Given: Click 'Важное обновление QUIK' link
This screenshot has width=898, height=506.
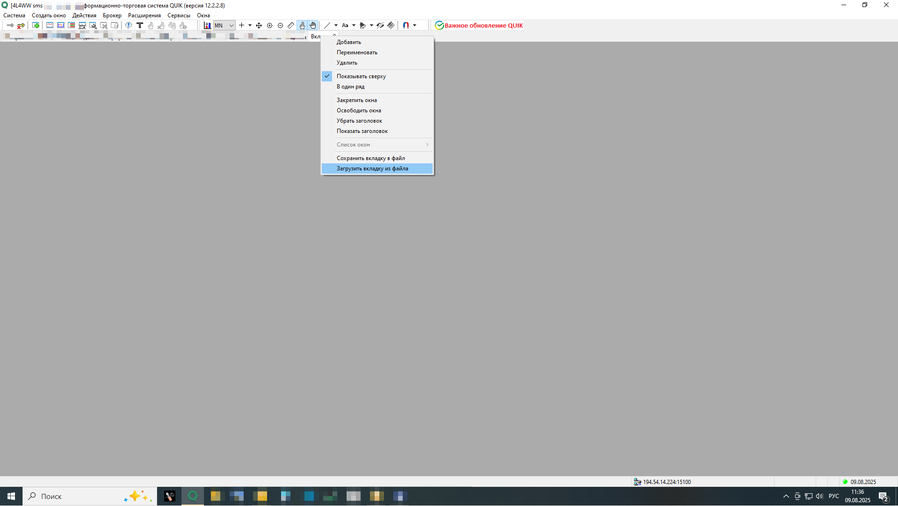Looking at the screenshot, I should [483, 26].
